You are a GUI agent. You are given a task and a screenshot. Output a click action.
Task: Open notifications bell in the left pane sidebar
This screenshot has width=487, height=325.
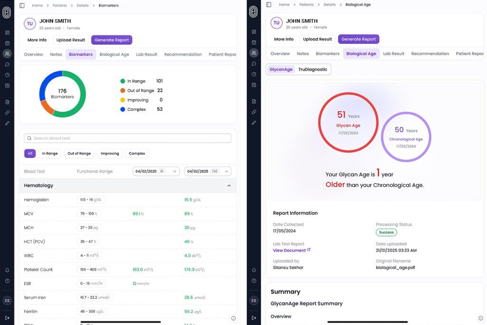7,270
